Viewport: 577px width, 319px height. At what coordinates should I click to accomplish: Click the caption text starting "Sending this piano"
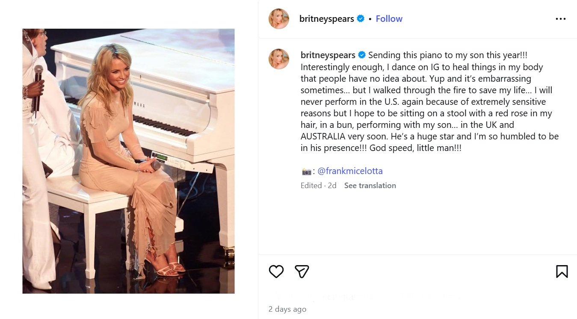[428, 102]
